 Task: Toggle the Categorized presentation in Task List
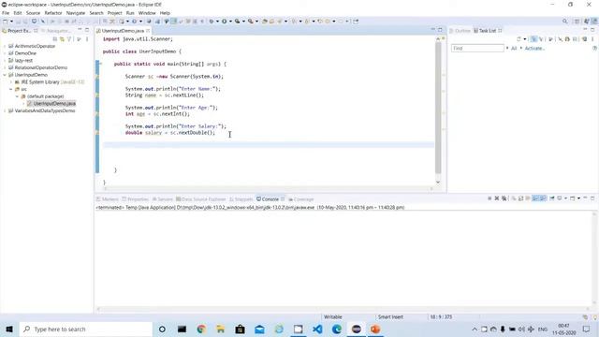click(533, 39)
